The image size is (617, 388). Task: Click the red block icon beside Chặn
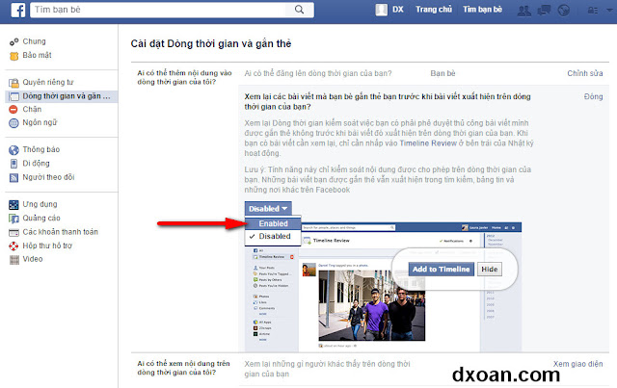click(13, 110)
